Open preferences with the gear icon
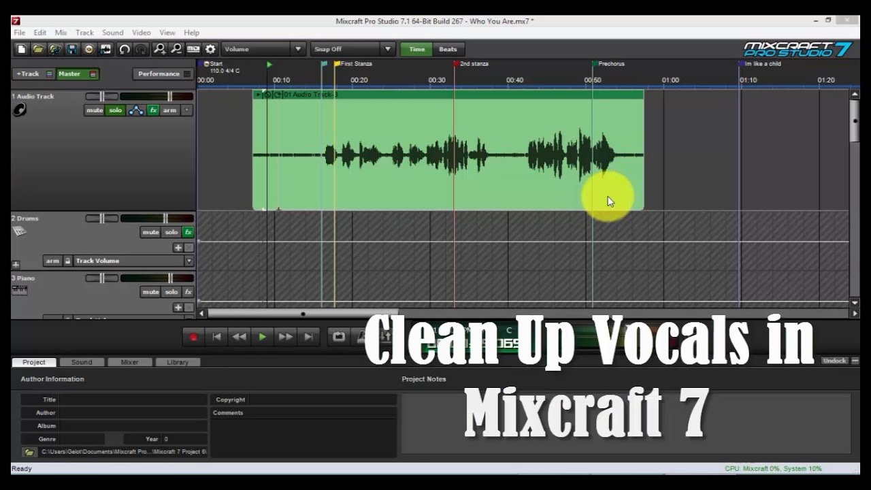The image size is (871, 490). [x=210, y=49]
